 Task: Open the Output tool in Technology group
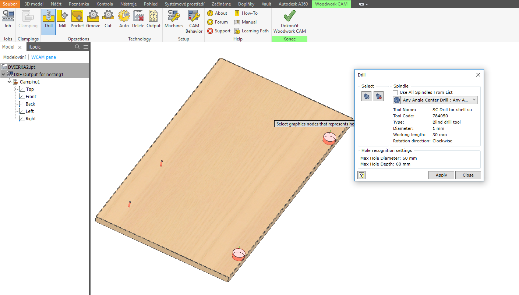pyautogui.click(x=153, y=21)
